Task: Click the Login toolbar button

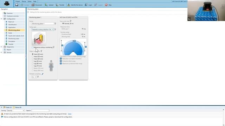Action: [x=88, y=5]
